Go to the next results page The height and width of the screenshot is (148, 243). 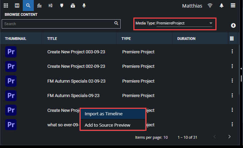(230, 137)
